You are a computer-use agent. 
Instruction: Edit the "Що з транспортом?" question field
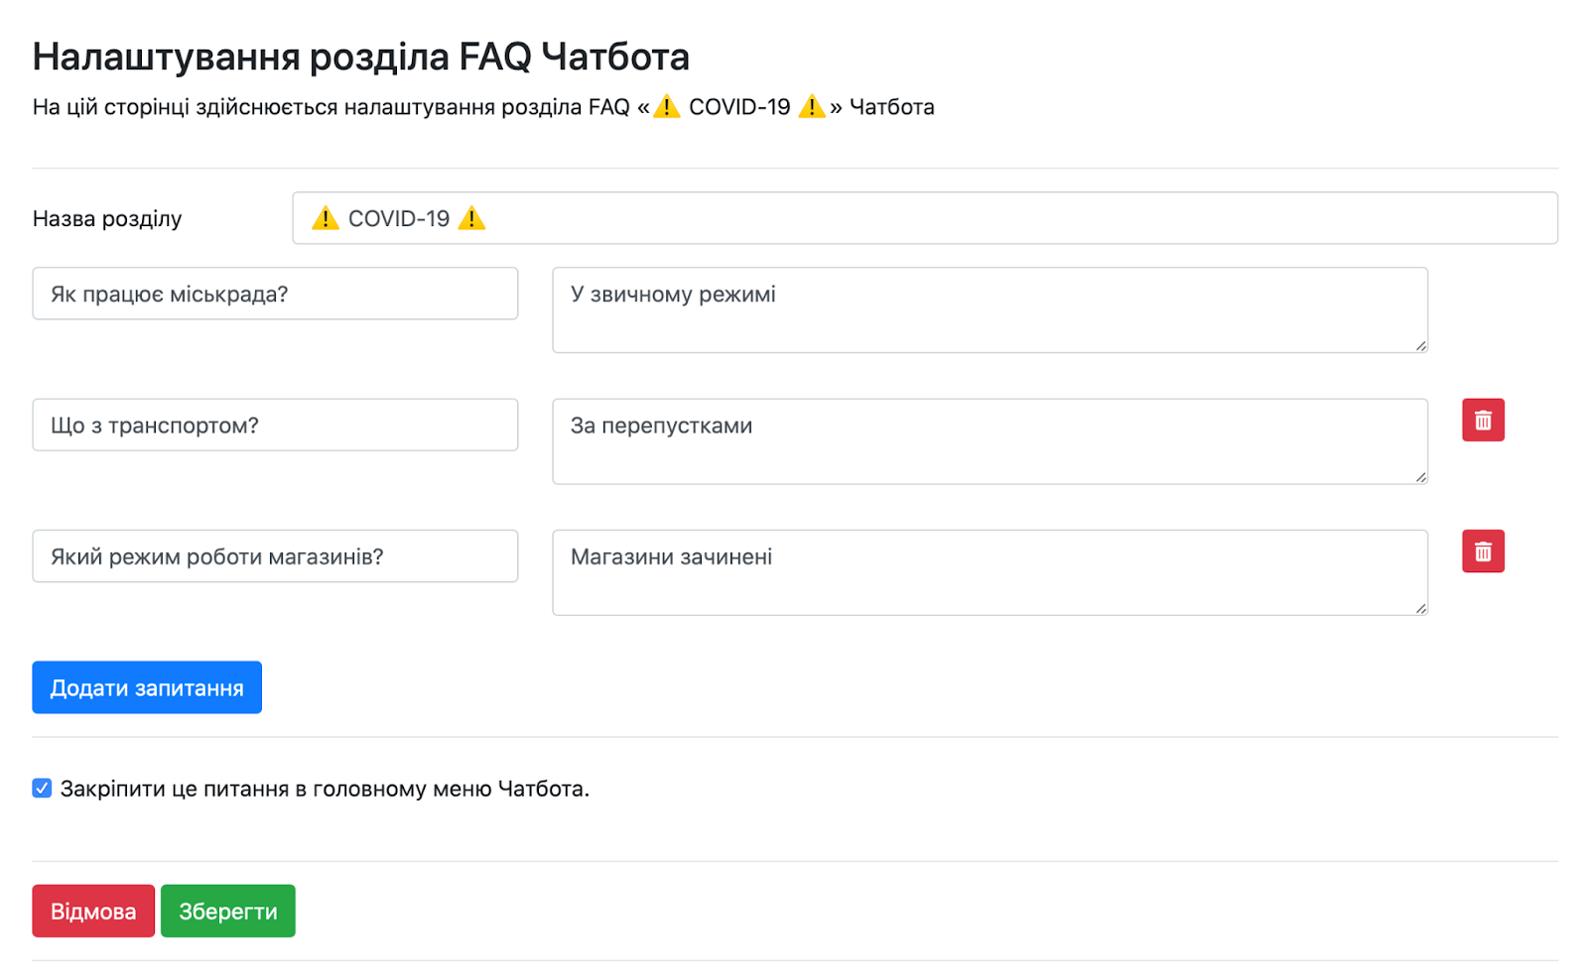click(275, 426)
